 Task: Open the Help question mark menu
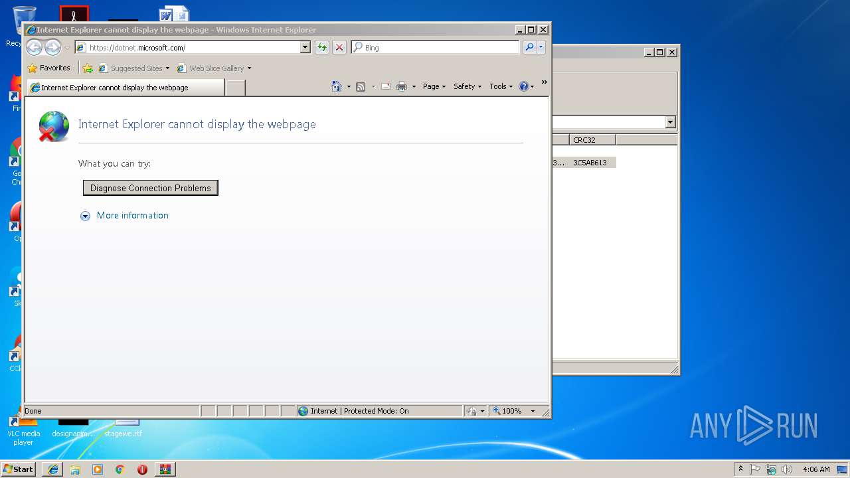click(527, 86)
